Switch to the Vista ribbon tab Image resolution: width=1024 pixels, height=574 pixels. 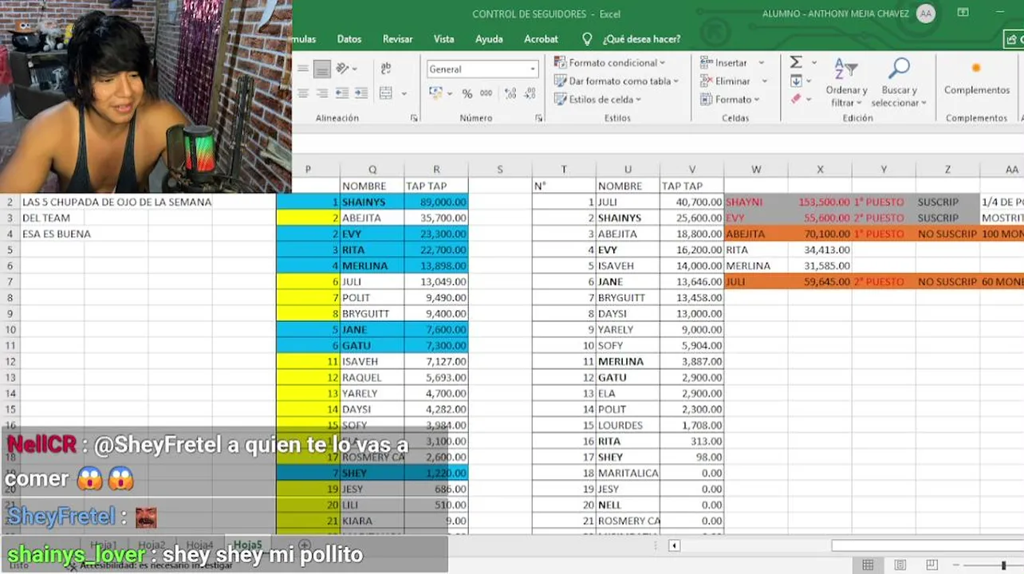(444, 39)
